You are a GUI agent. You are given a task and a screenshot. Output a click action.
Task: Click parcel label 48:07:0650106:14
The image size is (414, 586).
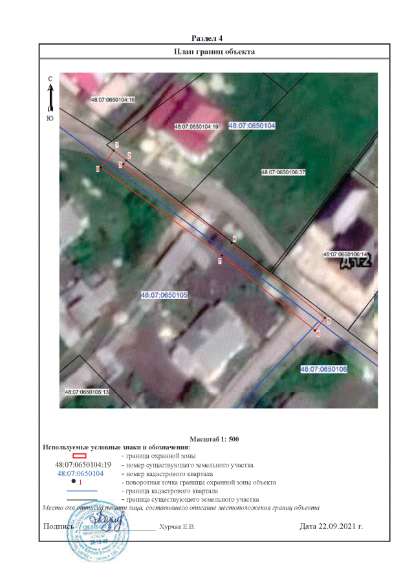(x=345, y=254)
